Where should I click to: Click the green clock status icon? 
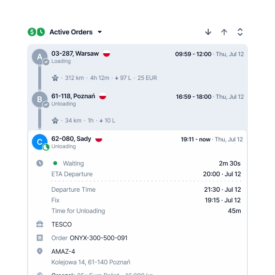pyautogui.click(x=41, y=32)
